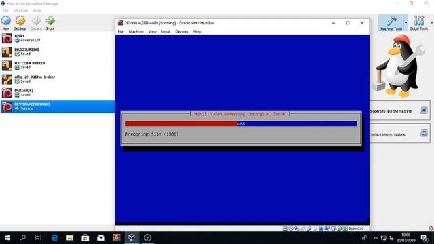Viewport: 434px width, 244px height.
Task: Open Task View on the taskbar
Action: 38,238
